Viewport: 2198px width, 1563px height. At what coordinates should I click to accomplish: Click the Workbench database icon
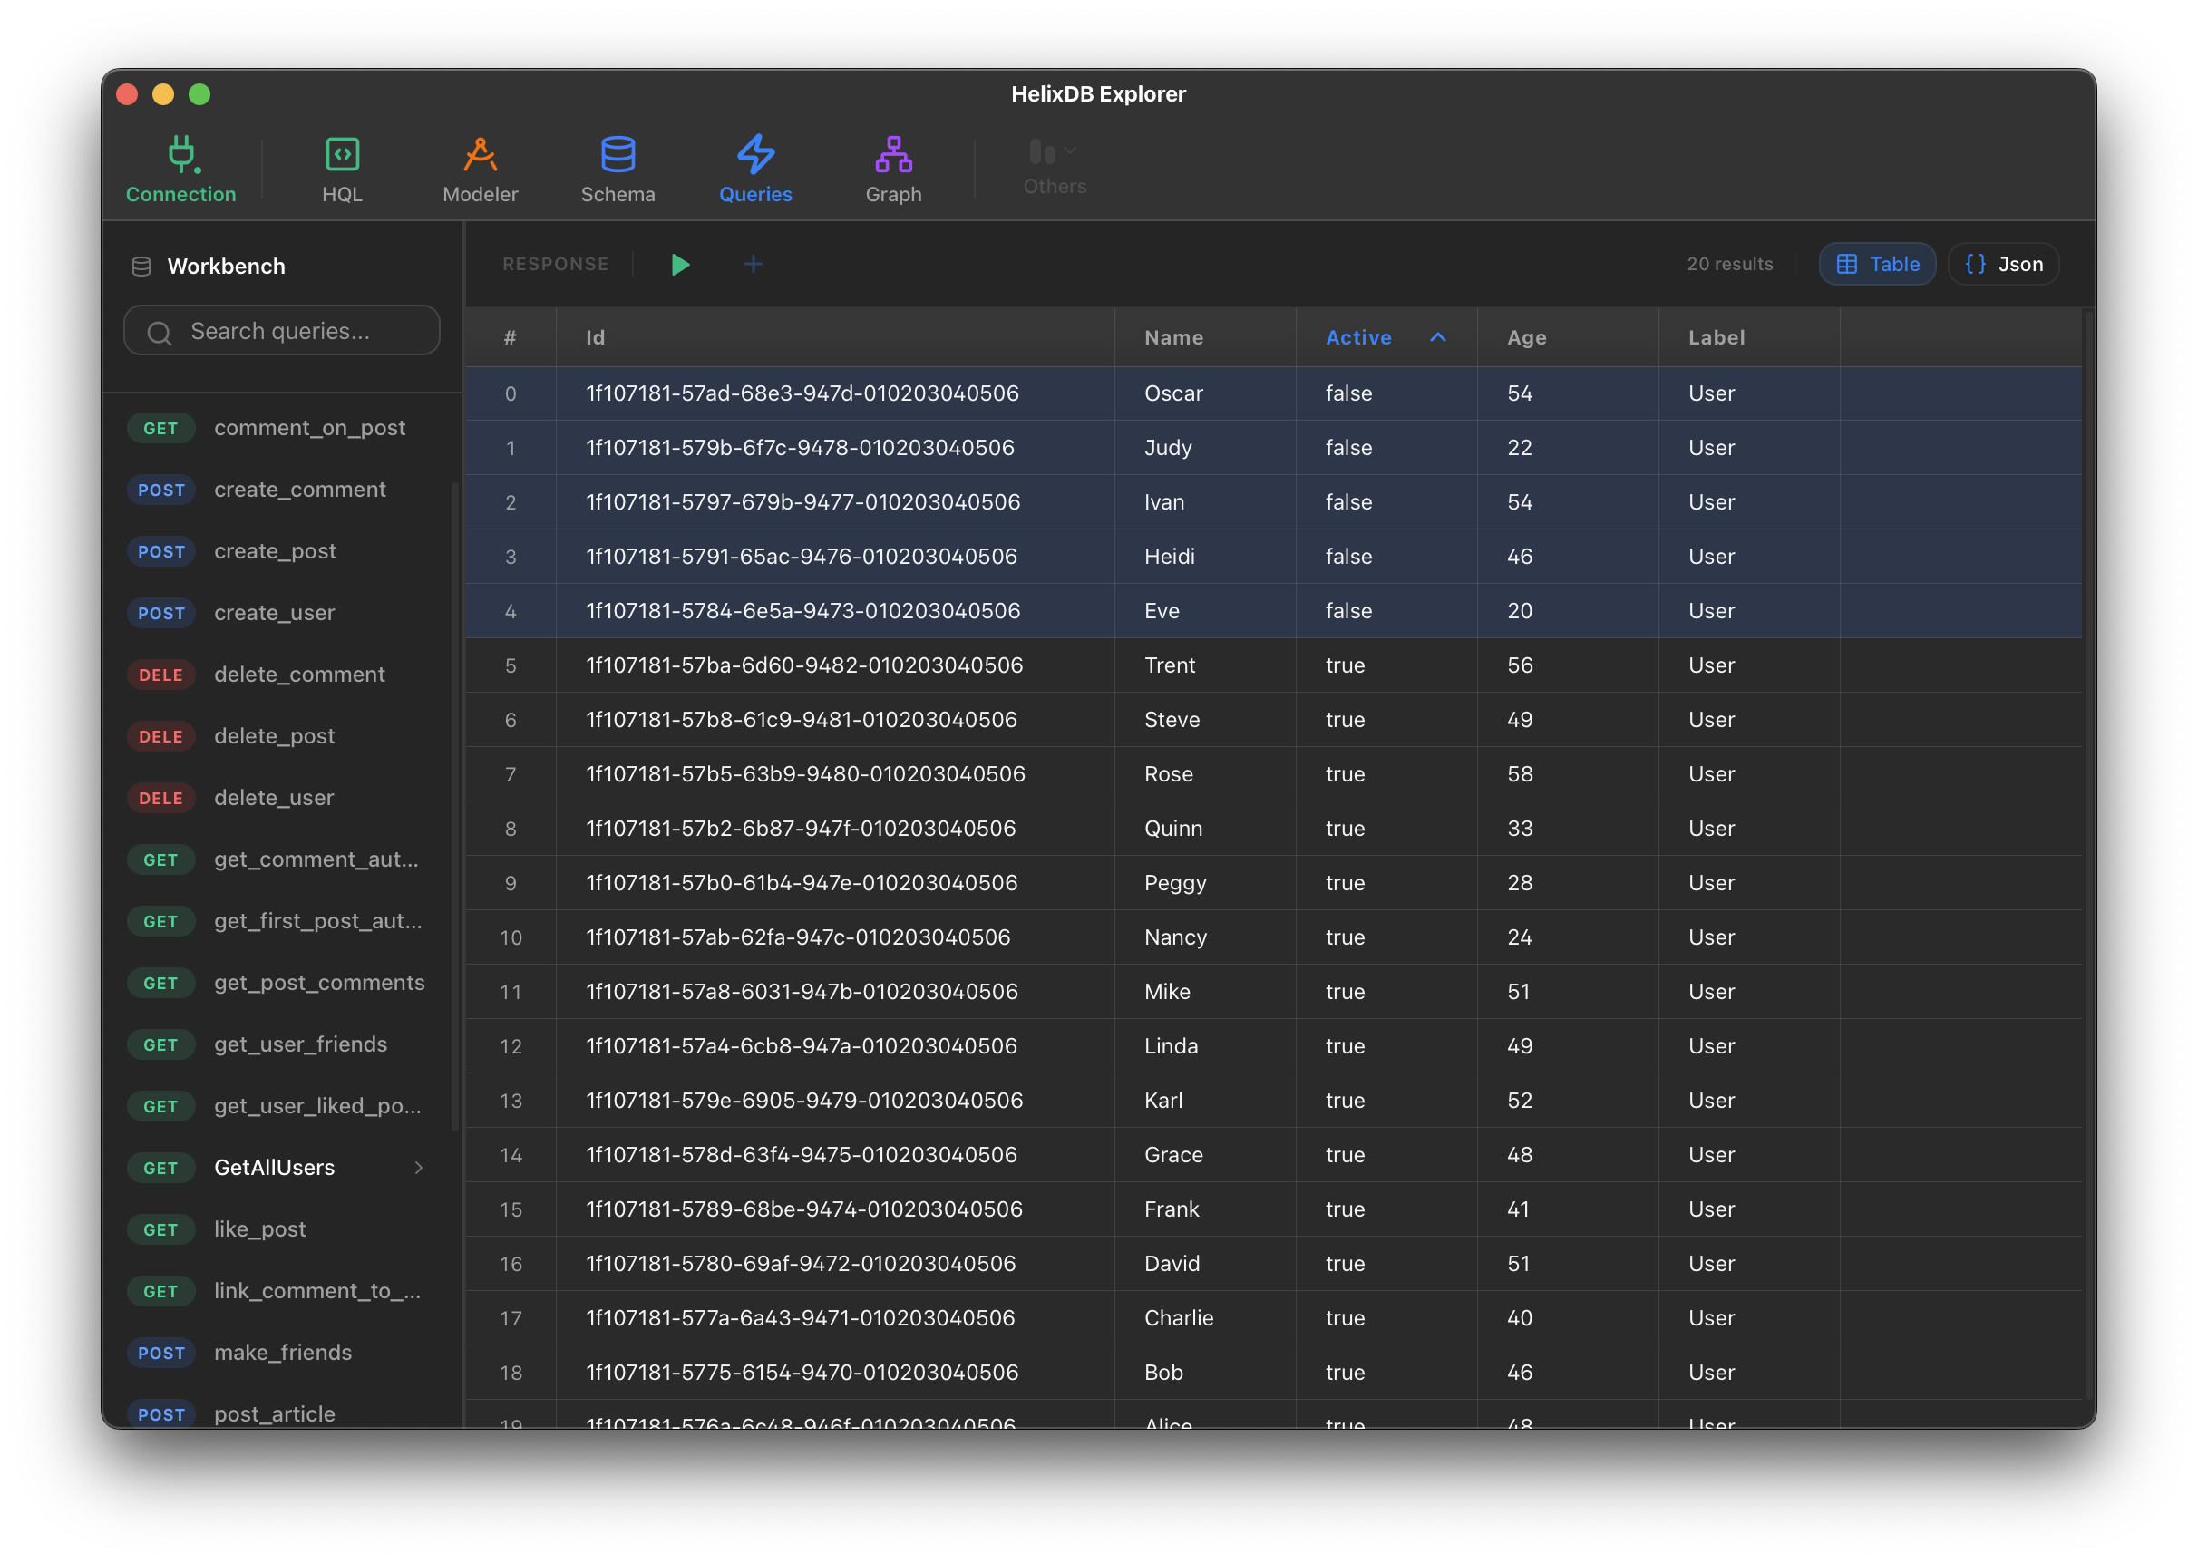pyautogui.click(x=141, y=266)
